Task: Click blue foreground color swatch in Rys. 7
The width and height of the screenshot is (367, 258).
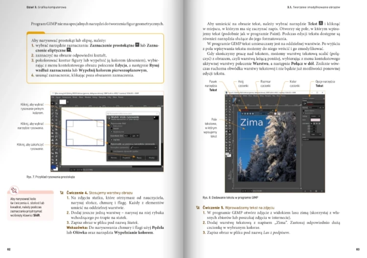Action: pyautogui.click(x=53, y=166)
